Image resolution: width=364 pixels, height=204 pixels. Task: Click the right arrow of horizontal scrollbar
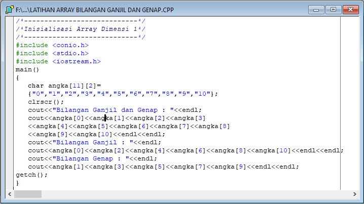click(355, 194)
